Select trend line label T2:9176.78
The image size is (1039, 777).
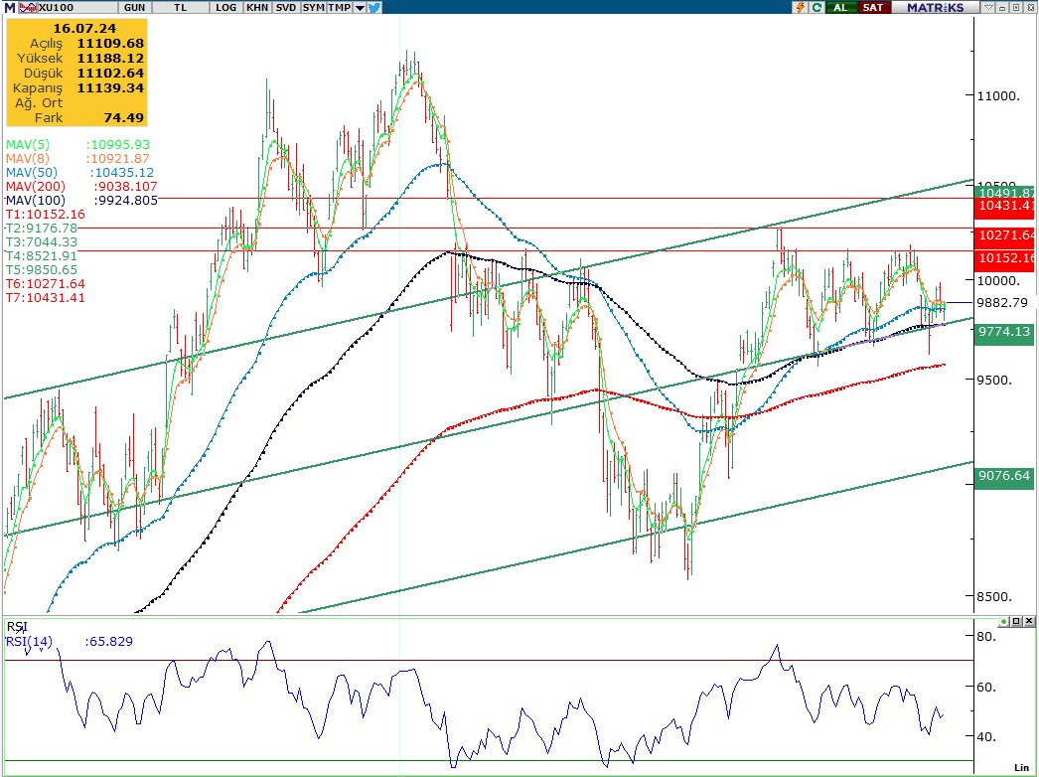42,229
